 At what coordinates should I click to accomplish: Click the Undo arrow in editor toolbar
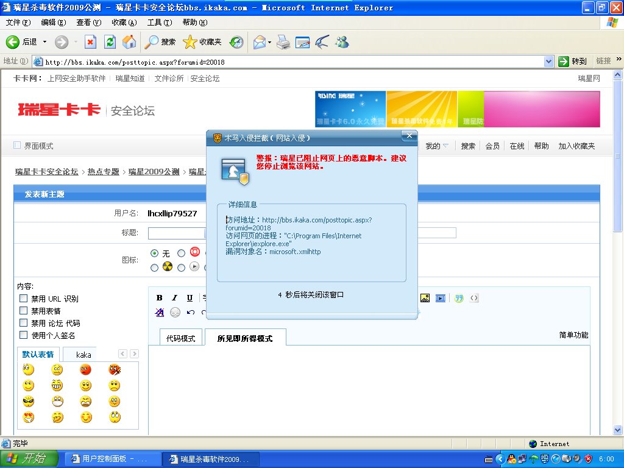coord(191,313)
